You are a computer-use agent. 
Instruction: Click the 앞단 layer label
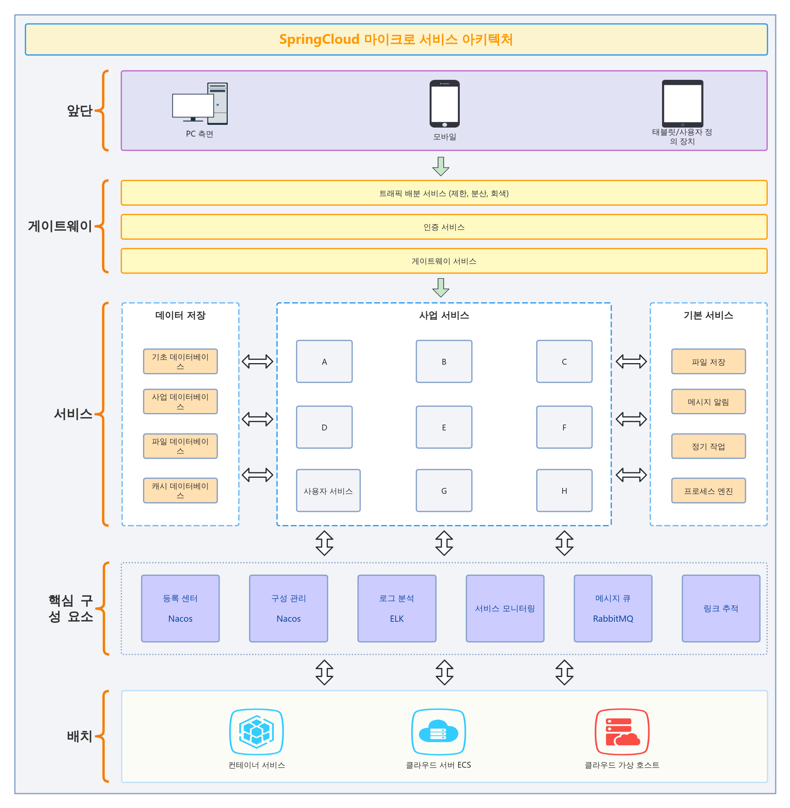click(80, 111)
